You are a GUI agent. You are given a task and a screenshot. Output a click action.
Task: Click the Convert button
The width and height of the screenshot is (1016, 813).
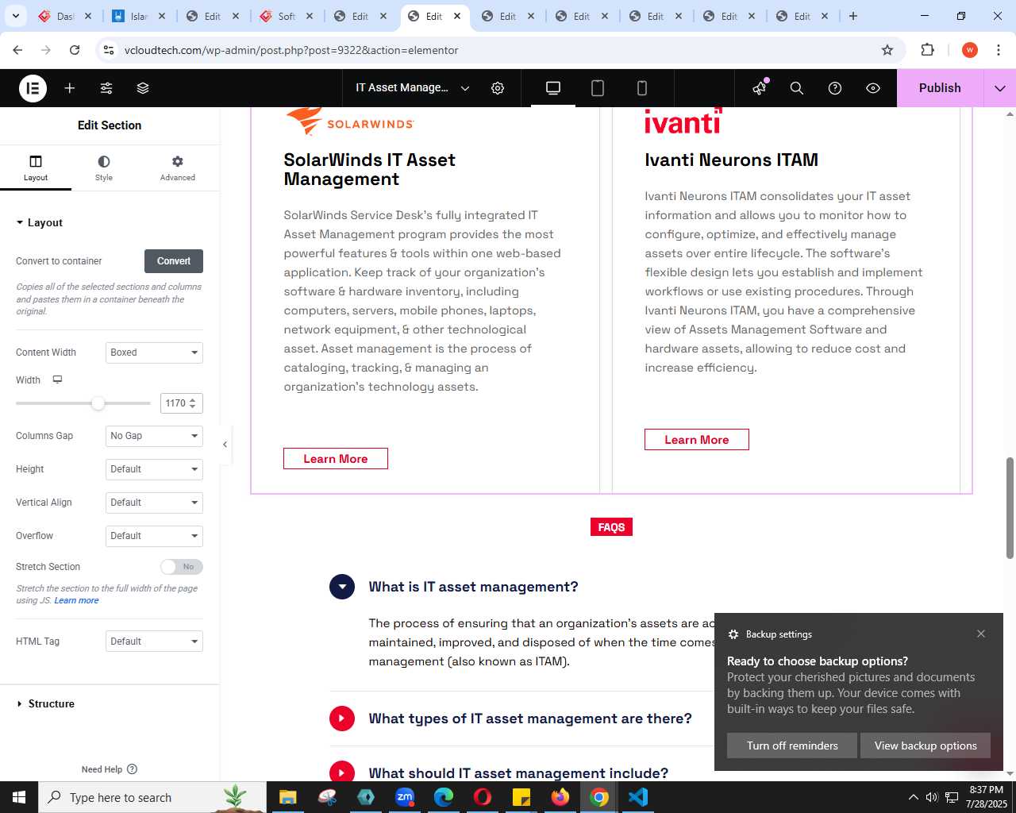pos(174,261)
